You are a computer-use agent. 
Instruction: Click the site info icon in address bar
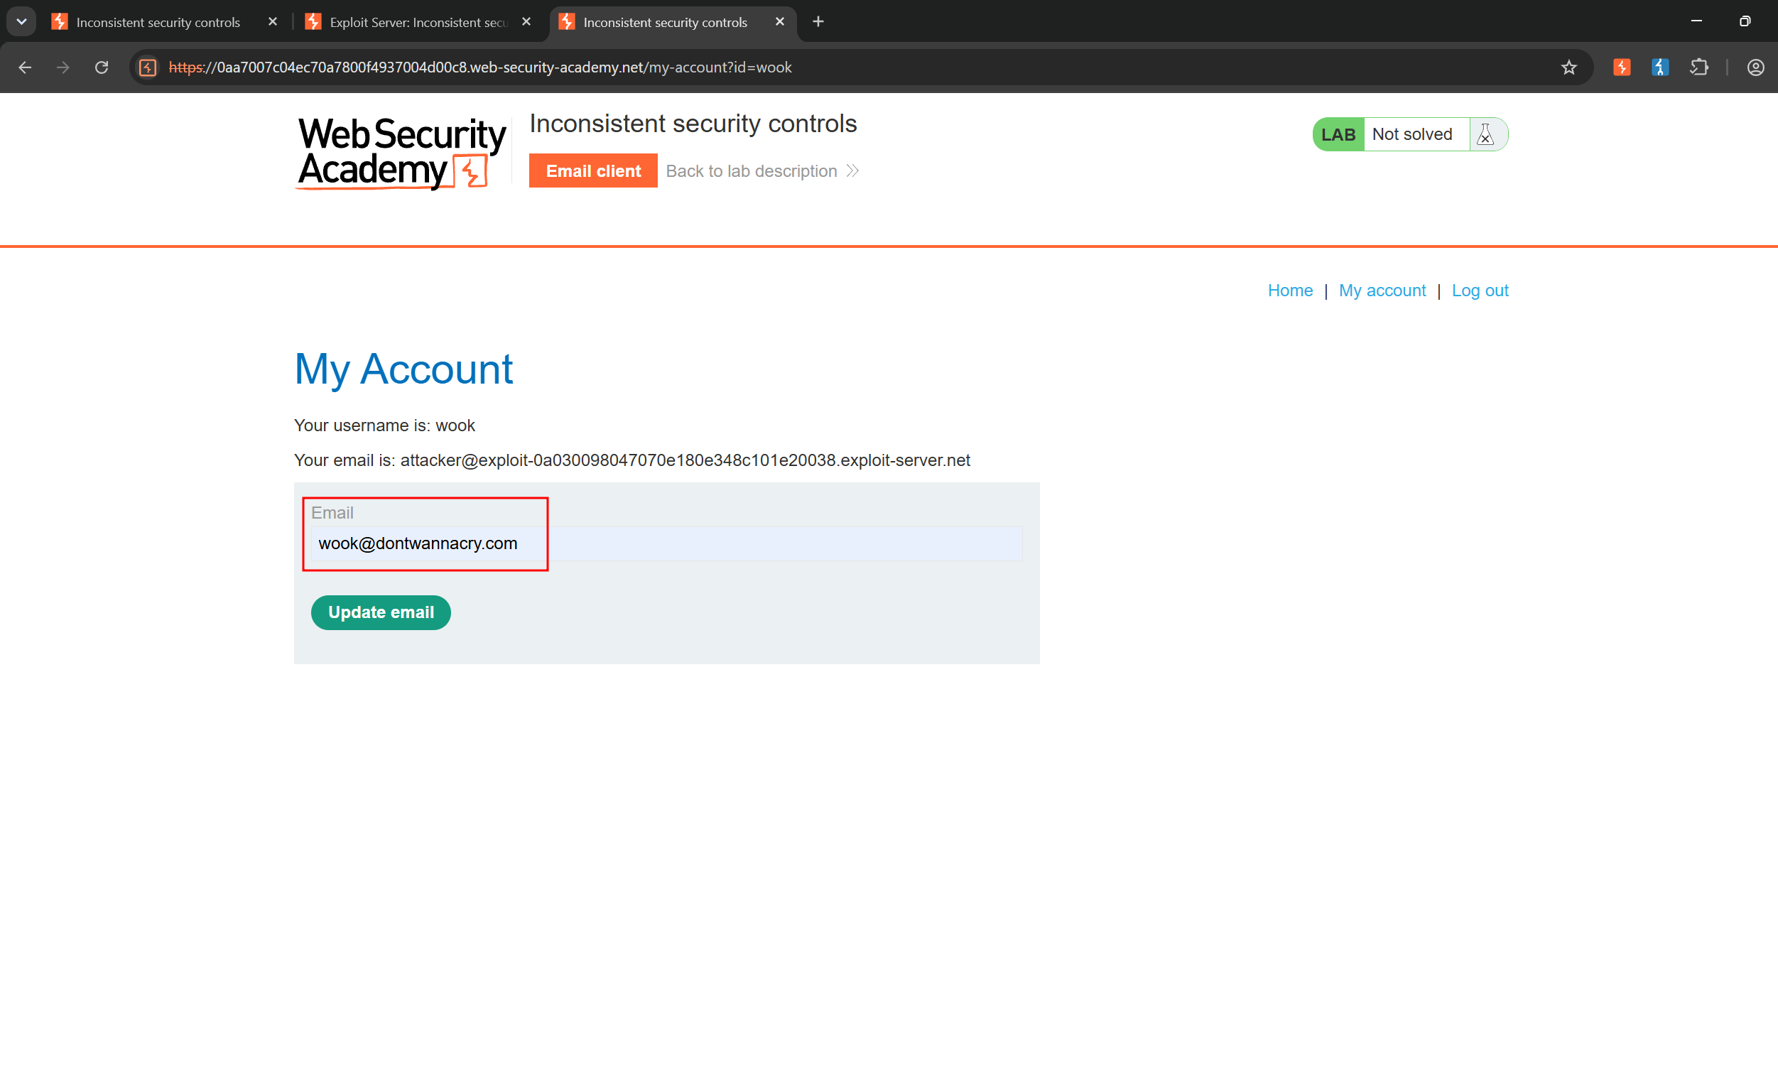pos(148,67)
